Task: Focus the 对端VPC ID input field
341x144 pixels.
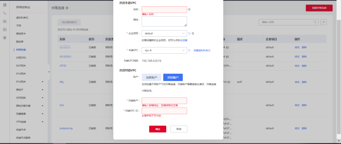Action: click(164, 111)
